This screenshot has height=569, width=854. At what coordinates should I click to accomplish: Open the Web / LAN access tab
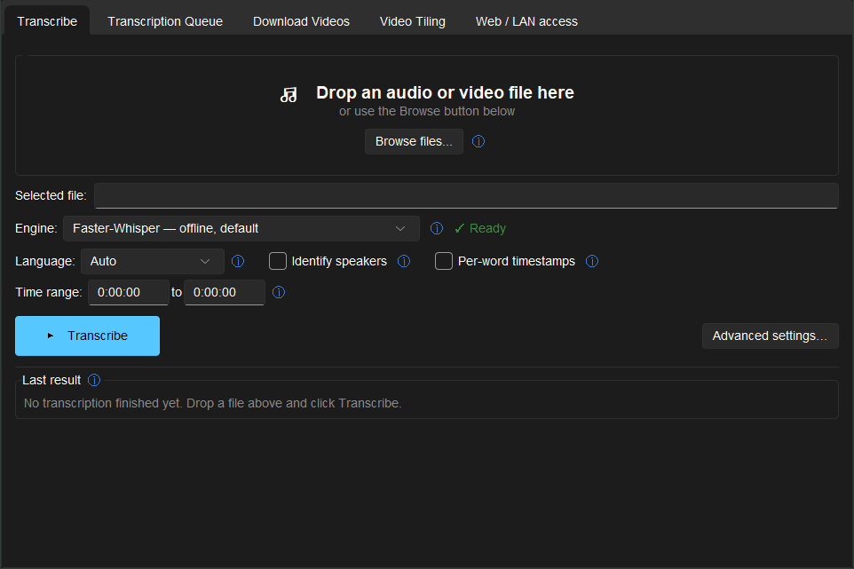pyautogui.click(x=526, y=21)
